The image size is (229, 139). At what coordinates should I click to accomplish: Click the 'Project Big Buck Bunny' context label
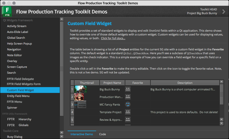202,13
